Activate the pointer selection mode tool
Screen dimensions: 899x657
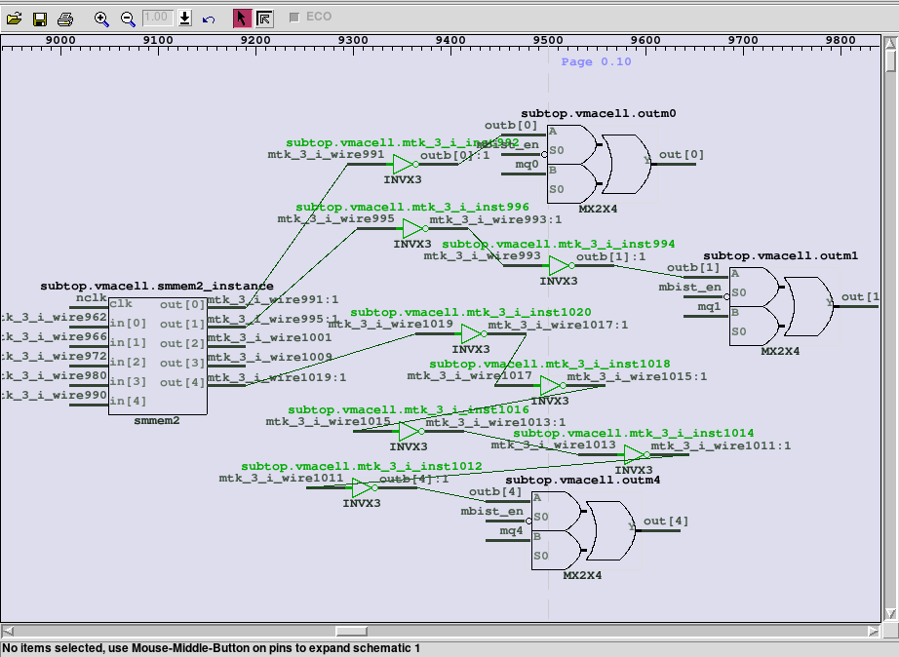[x=241, y=19]
